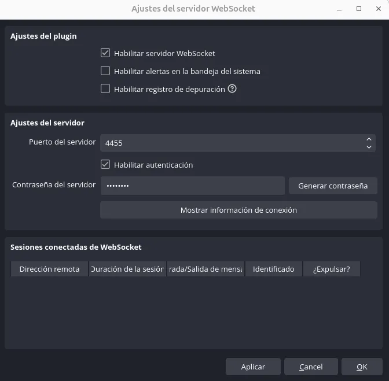
Task: Check Habilitar registro de depuración option
Action: click(105, 89)
